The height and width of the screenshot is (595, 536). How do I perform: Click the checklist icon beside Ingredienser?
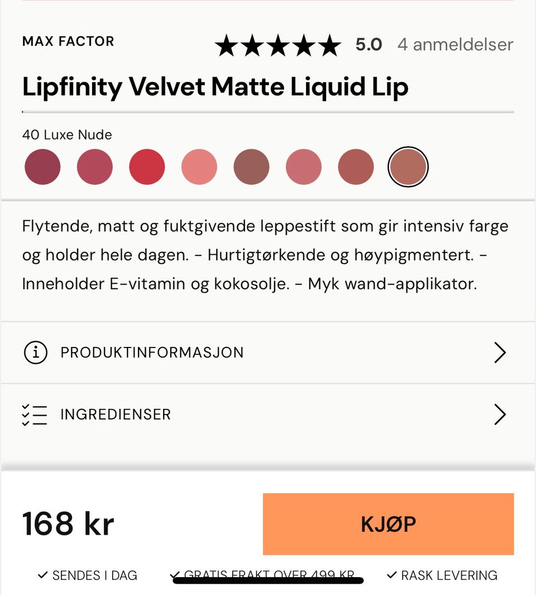(x=35, y=415)
